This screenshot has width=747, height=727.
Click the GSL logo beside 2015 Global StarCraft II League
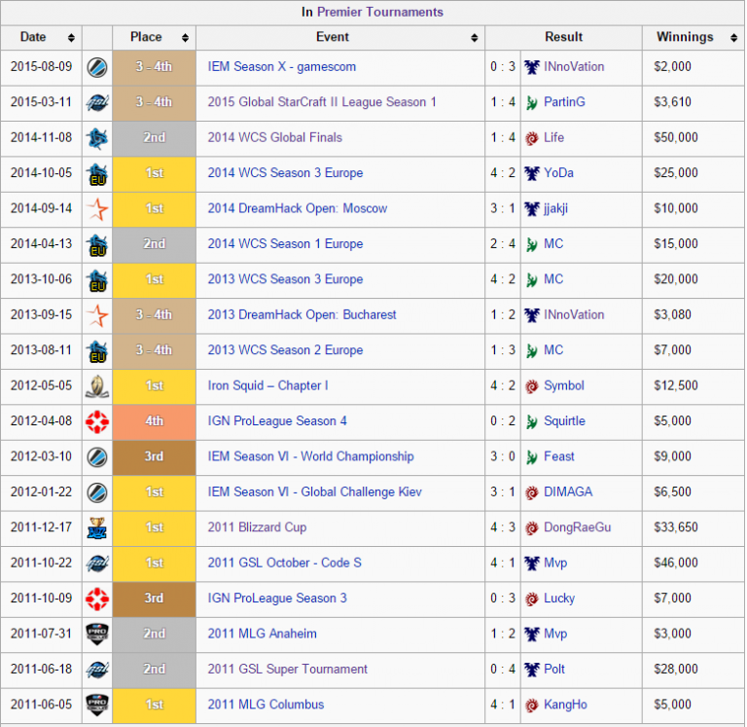pos(96,102)
